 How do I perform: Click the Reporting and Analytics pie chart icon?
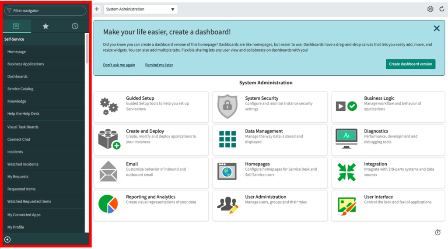(x=108, y=204)
